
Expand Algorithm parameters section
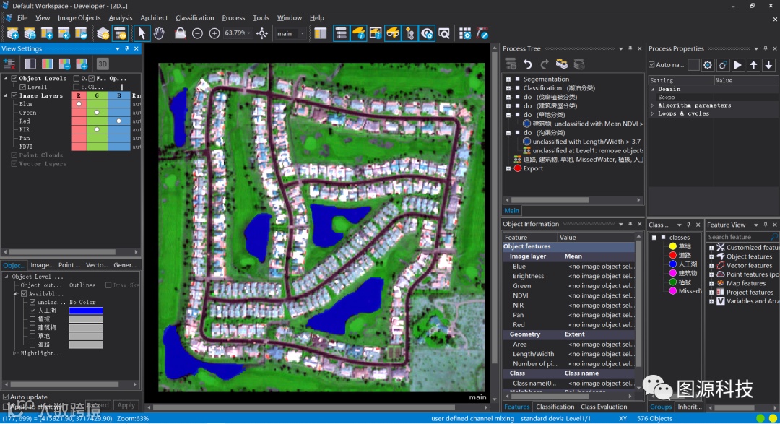[x=653, y=105]
